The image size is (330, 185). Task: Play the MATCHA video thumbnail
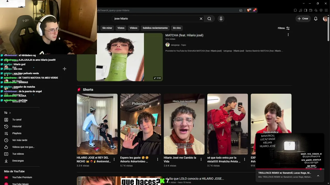coord(120,57)
